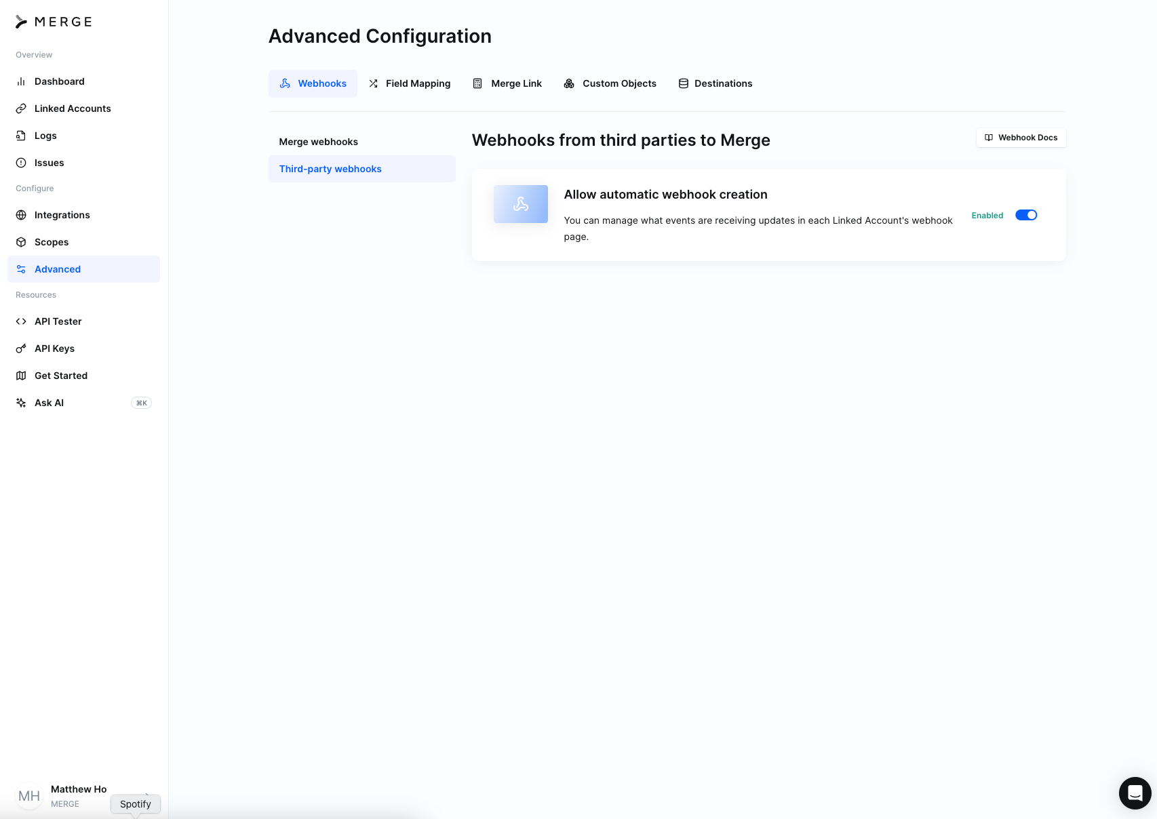
Task: Open Logs using its document icon
Action: click(21, 136)
